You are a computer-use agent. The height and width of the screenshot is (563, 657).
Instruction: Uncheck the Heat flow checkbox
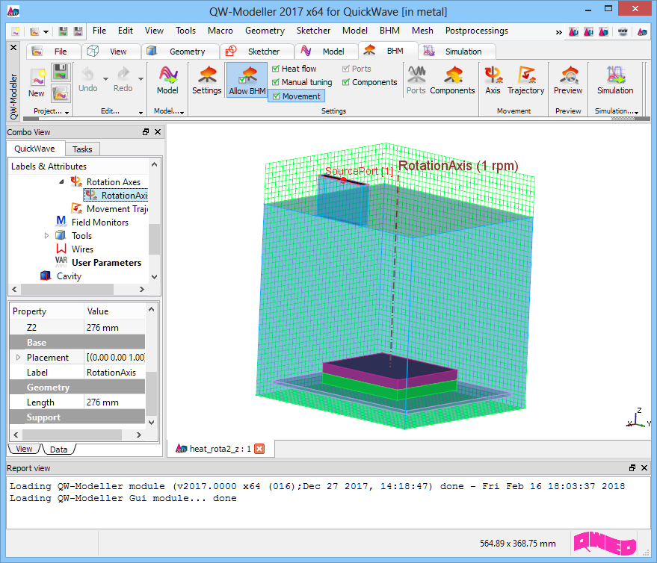(276, 69)
